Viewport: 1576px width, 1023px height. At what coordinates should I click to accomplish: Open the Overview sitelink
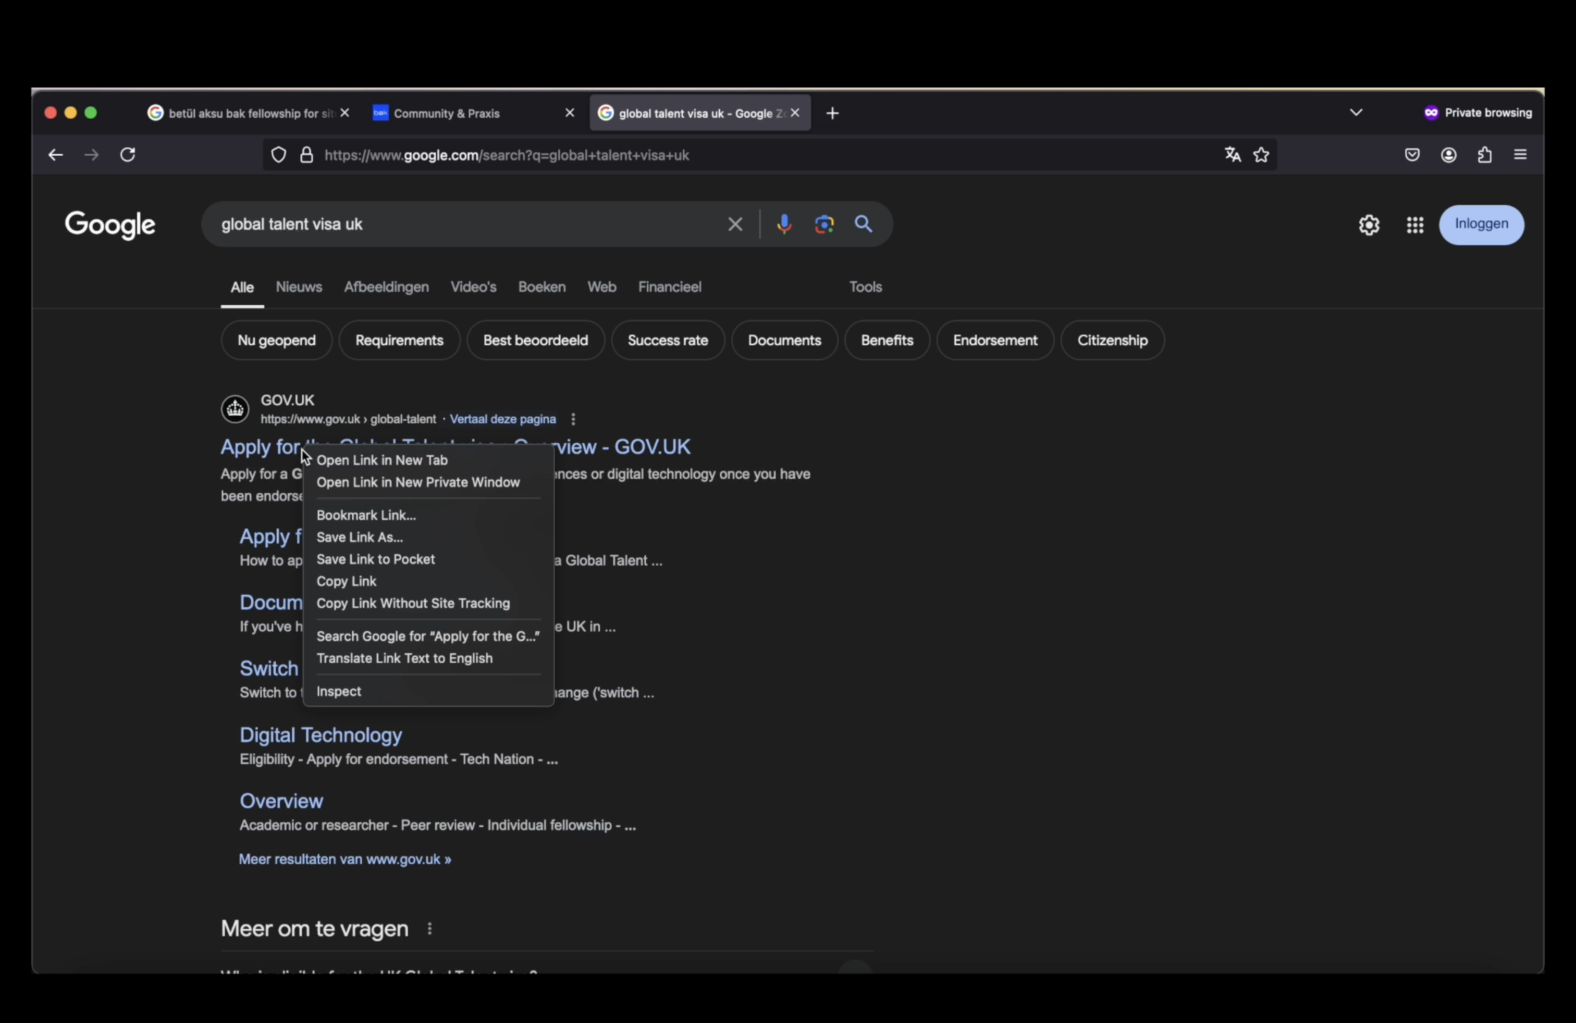coord(281,801)
